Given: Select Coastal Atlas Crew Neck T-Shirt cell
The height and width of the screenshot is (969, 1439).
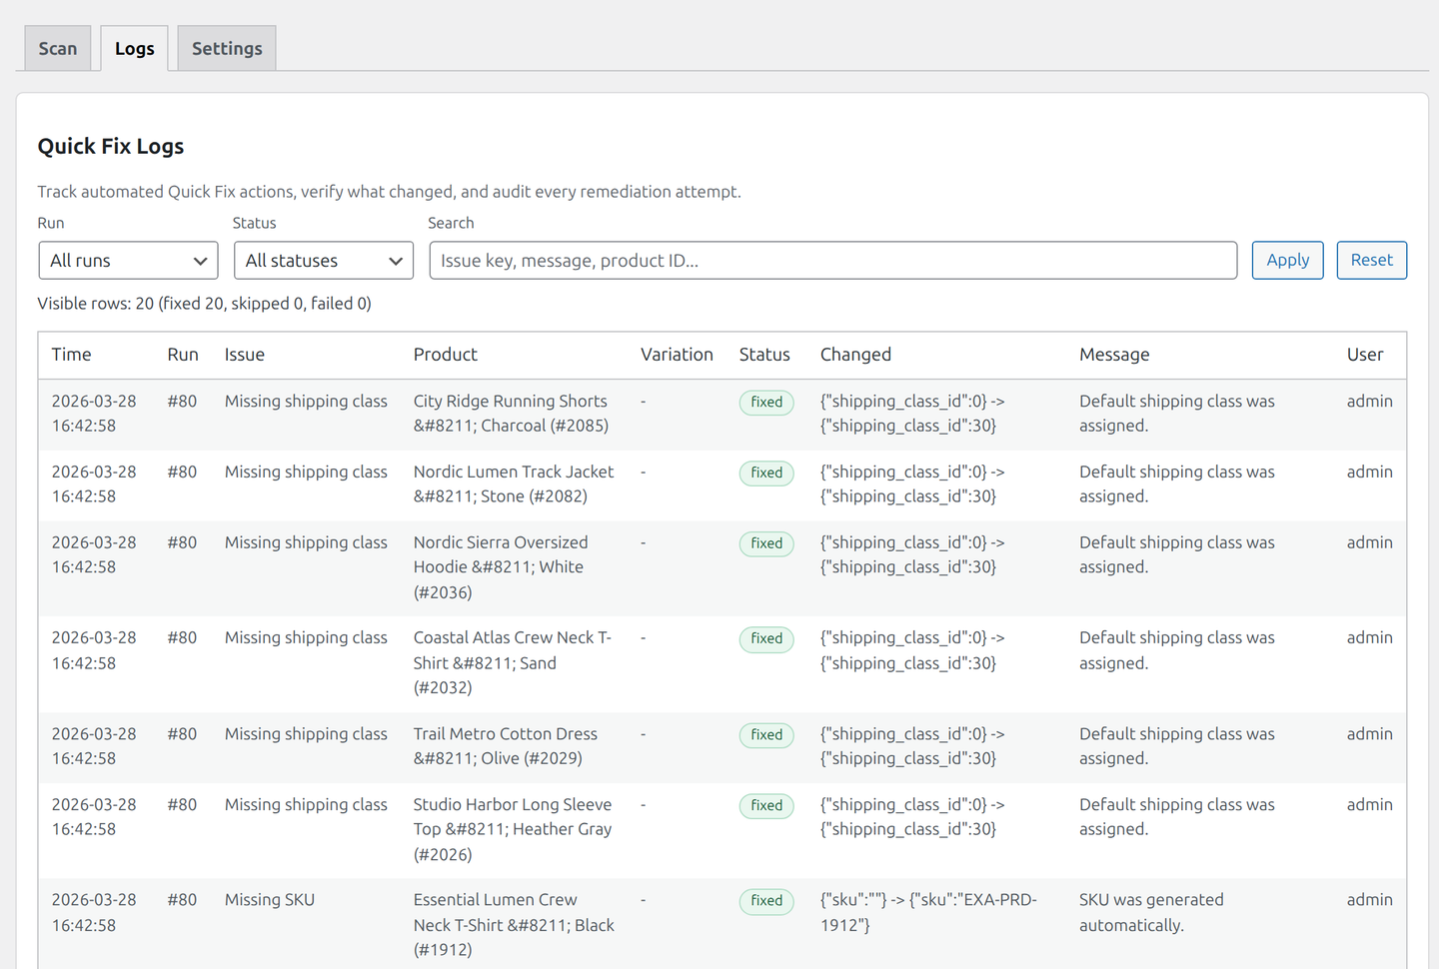Looking at the screenshot, I should (513, 662).
